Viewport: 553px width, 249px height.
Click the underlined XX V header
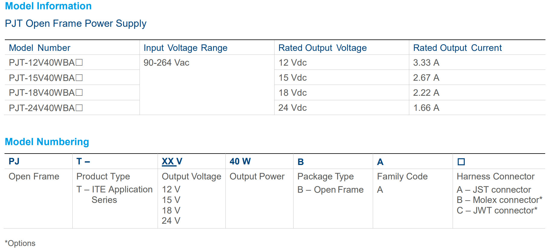coord(172,162)
